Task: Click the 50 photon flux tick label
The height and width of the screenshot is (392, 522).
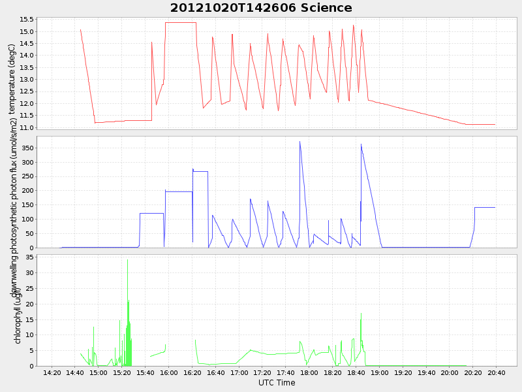Action: click(29, 234)
